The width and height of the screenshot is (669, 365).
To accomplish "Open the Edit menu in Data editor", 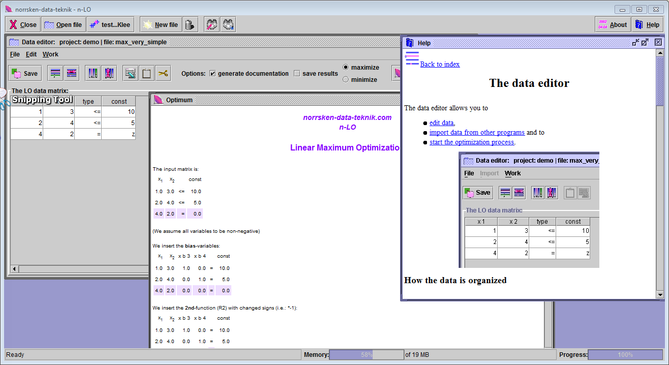I will click(x=31, y=54).
